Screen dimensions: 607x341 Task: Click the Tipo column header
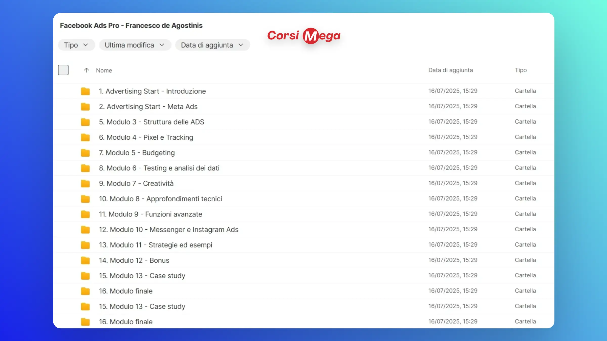521,70
